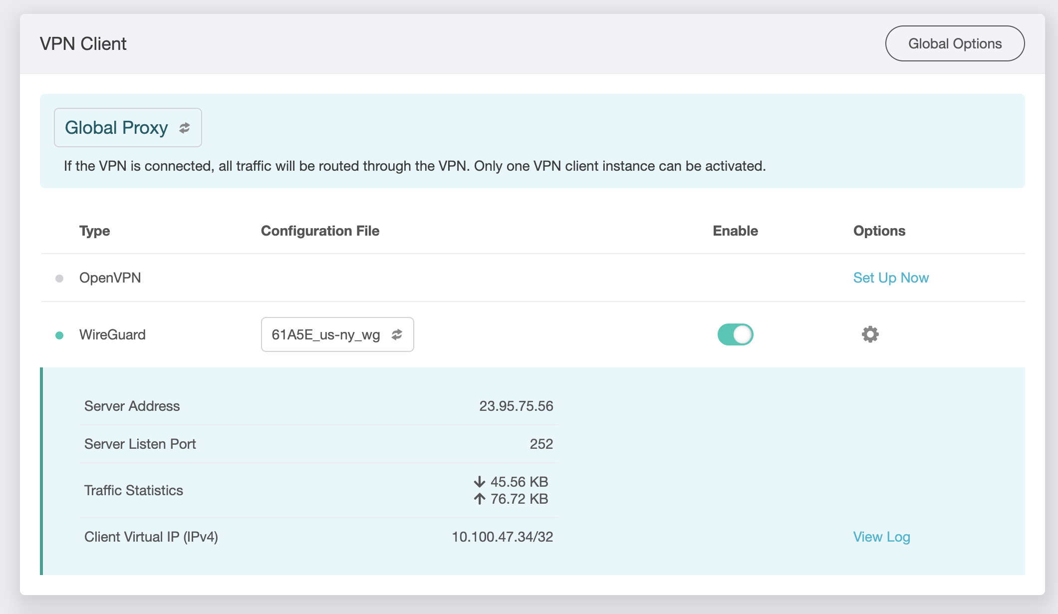Viewport: 1058px width, 614px height.
Task: Click the Server Listen Port value 252
Action: (x=541, y=444)
